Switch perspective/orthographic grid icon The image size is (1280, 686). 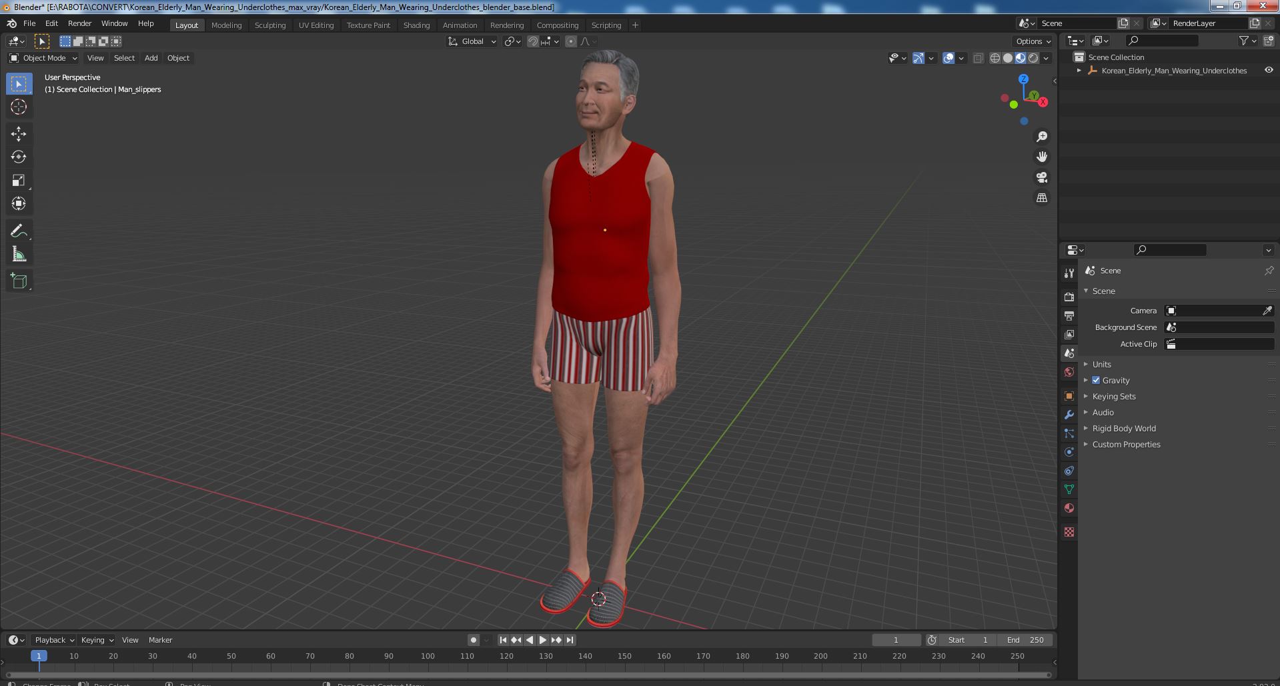click(x=1042, y=198)
